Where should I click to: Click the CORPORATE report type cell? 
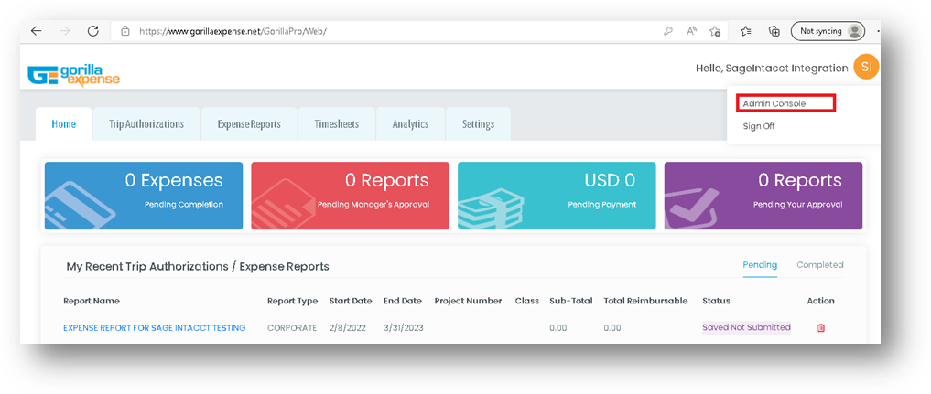coord(291,327)
